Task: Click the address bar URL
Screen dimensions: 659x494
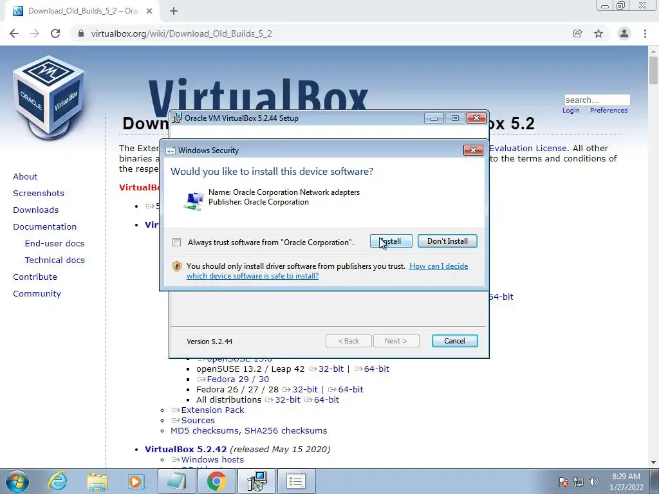Action: [x=181, y=33]
